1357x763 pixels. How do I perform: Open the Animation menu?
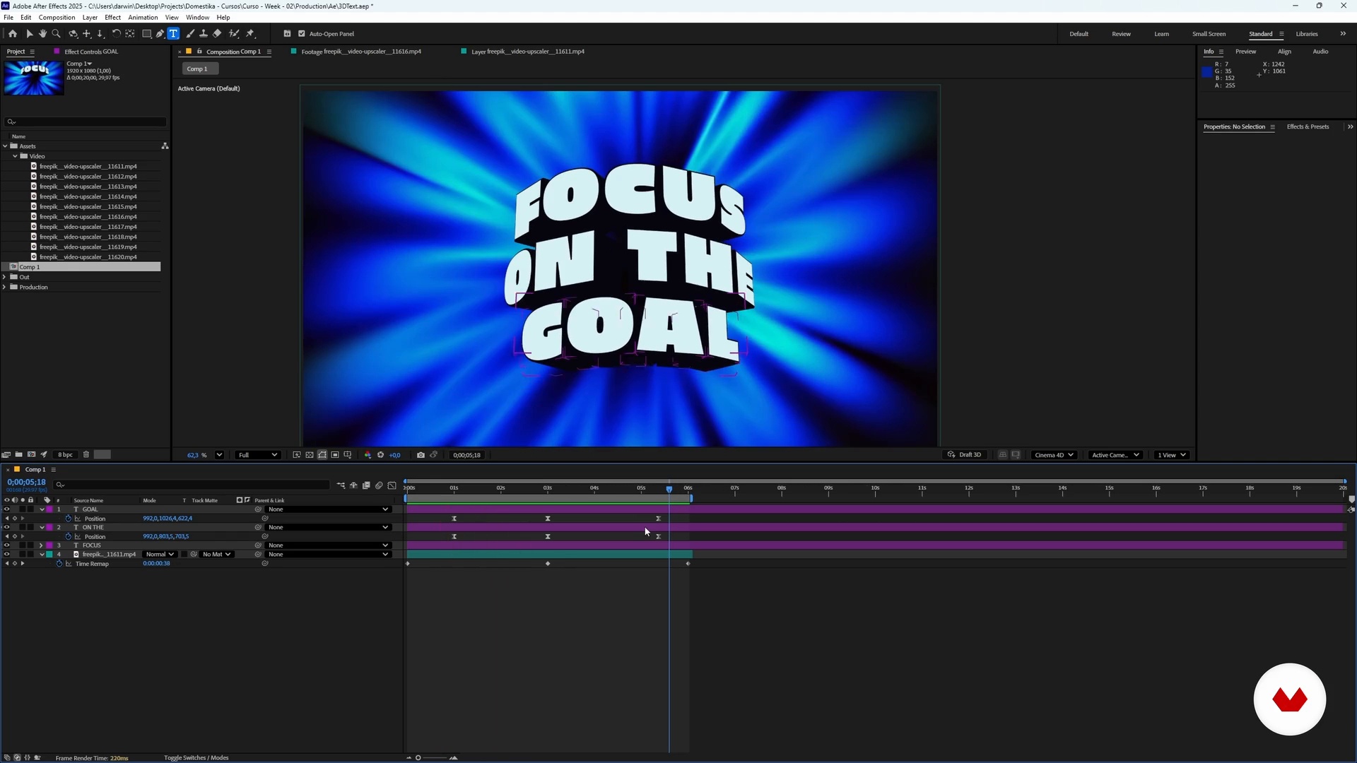143,17
